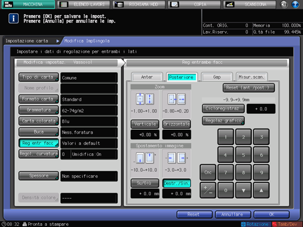Click the vertical zoom enlarge icon

(149, 99)
